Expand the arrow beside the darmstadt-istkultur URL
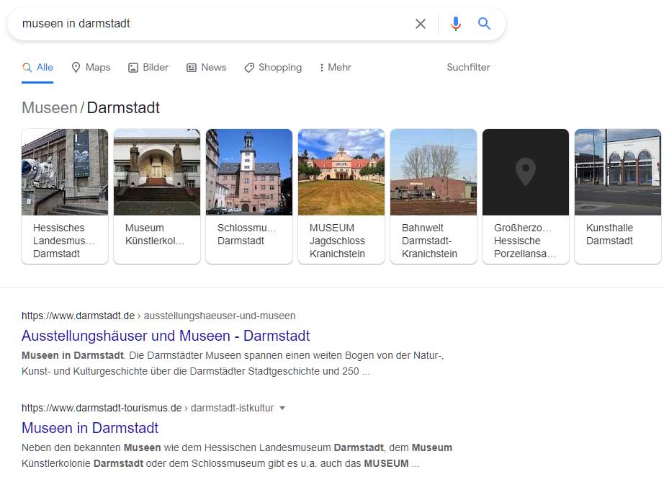The image size is (664, 482). pos(282,408)
